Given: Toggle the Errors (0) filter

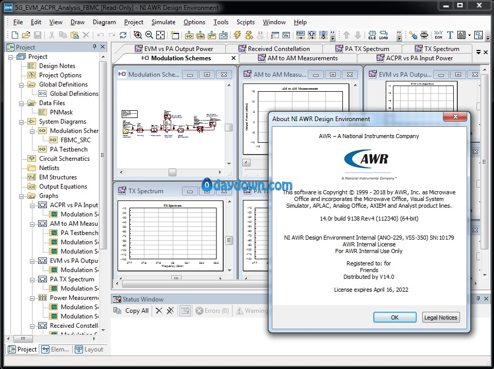Looking at the screenshot, I should click(212, 311).
